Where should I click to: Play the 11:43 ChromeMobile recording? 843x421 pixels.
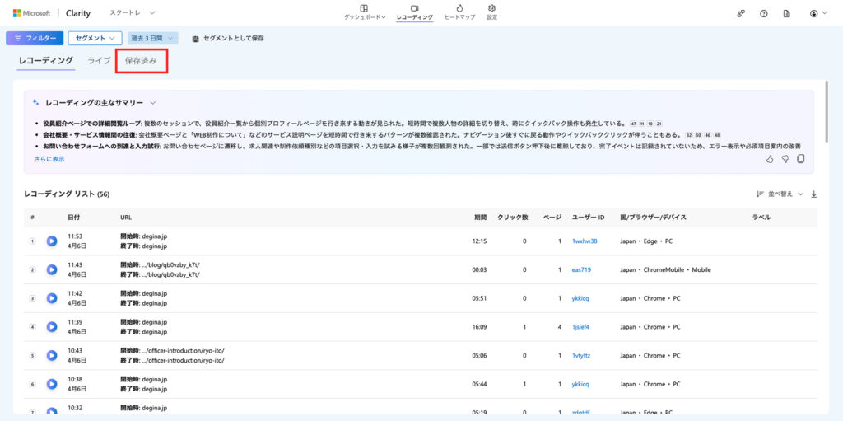pos(52,269)
